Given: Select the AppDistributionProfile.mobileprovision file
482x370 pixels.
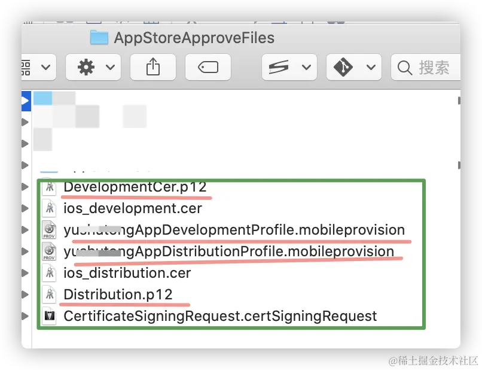Looking at the screenshot, I should (228, 251).
